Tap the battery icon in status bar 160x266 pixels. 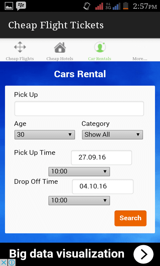125,6
